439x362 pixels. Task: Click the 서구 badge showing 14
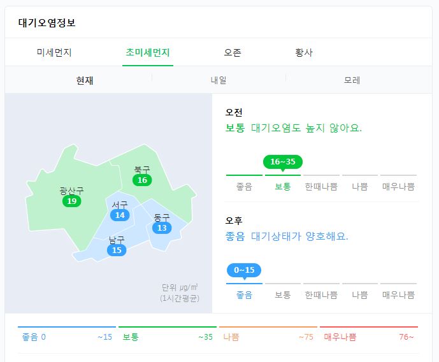coord(120,215)
